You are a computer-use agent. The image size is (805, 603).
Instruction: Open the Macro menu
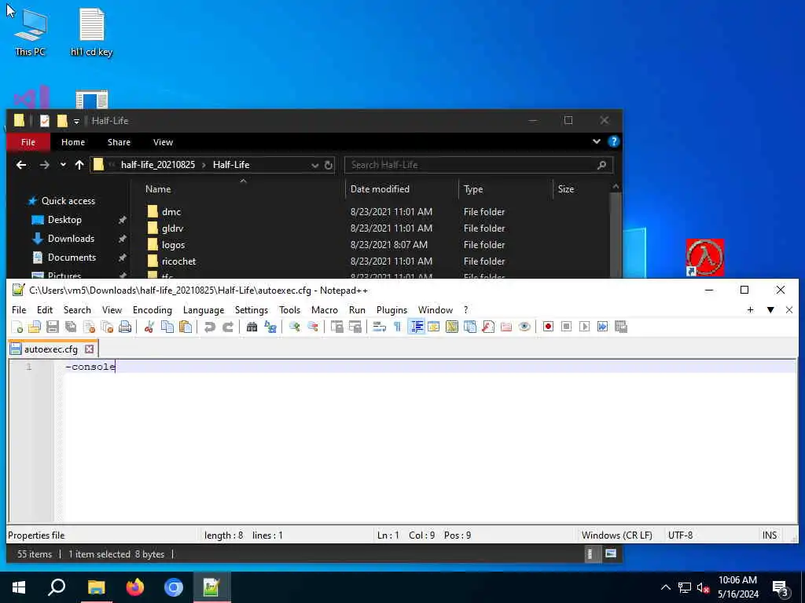[x=325, y=310]
